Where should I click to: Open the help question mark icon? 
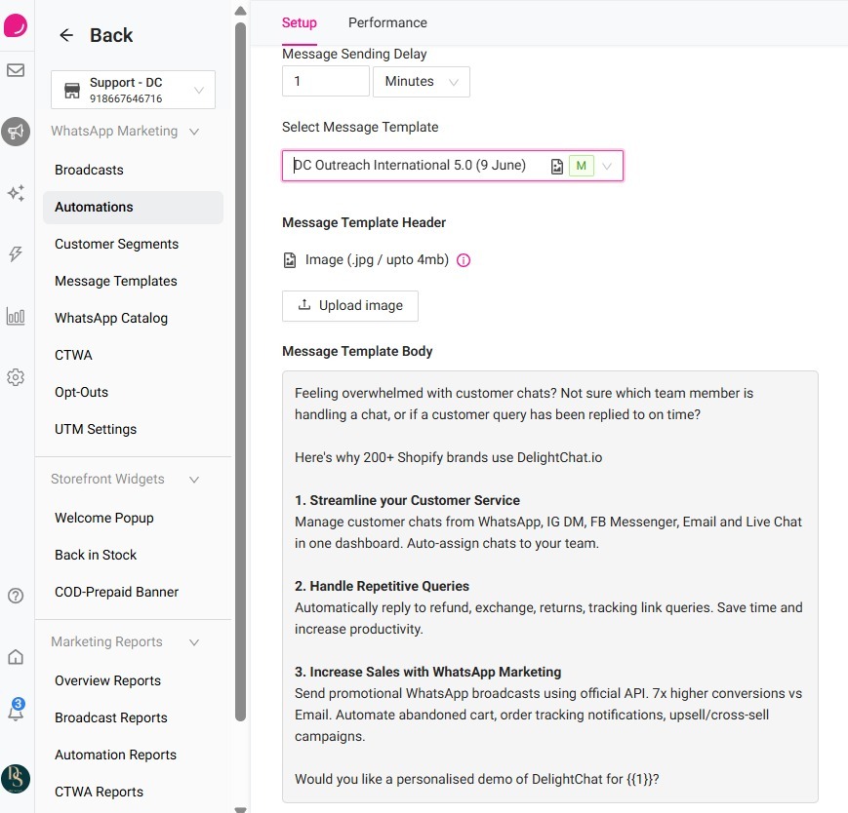click(x=16, y=596)
